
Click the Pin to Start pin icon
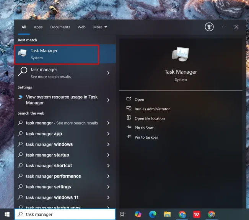129,127
